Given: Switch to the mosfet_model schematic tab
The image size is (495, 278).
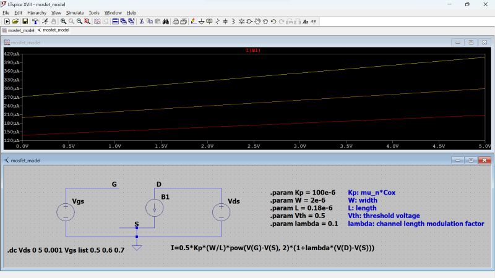Looking at the screenshot, I should (x=53, y=30).
